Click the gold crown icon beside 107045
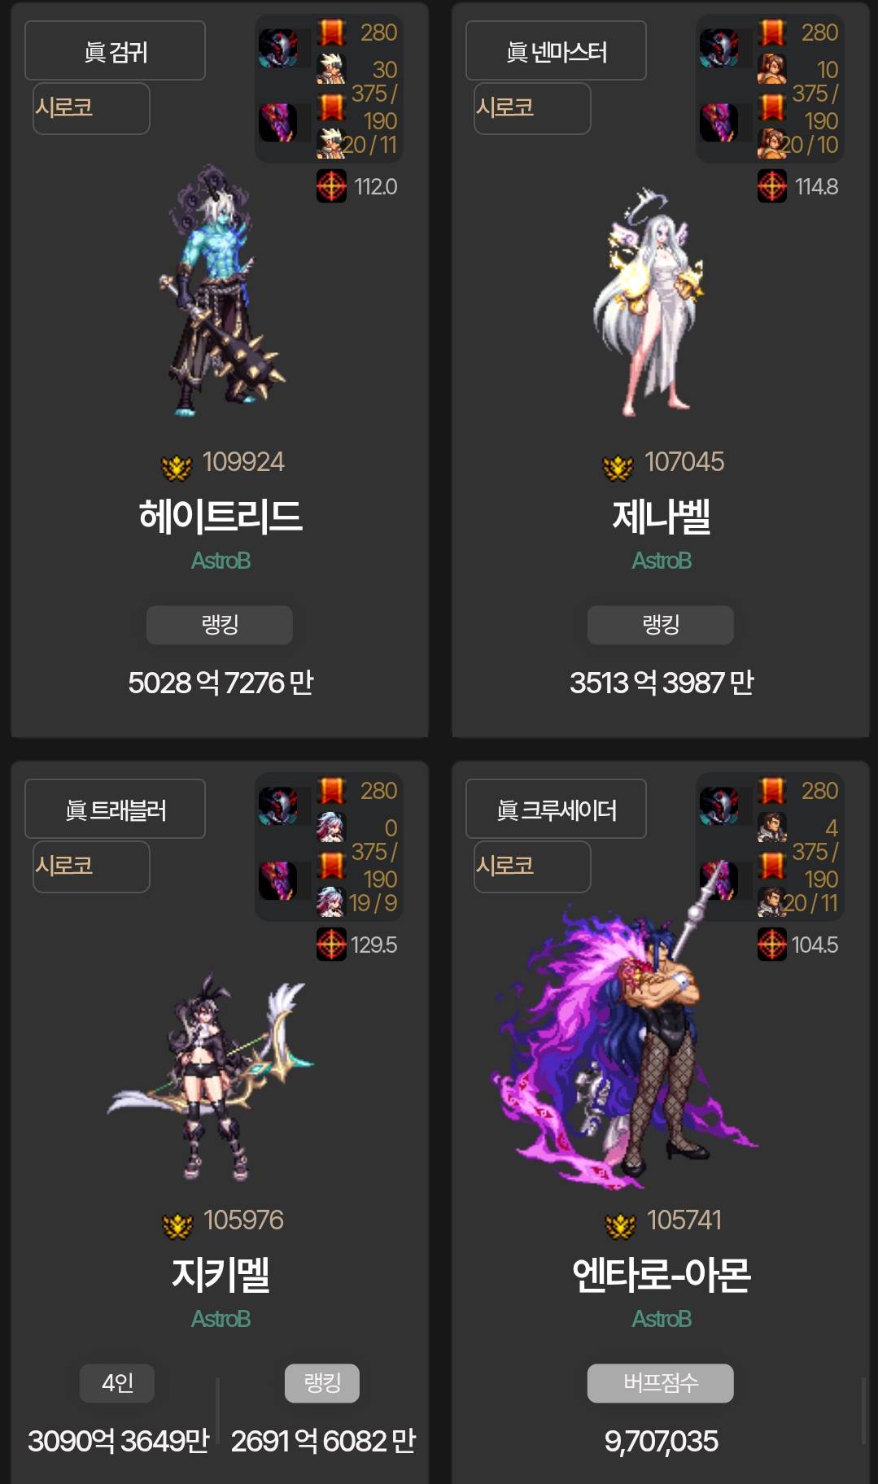 (618, 467)
